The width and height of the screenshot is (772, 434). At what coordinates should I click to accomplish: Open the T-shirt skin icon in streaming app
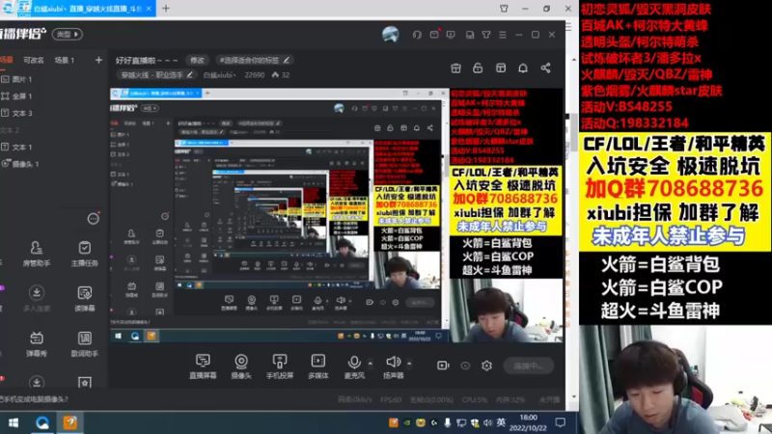pos(486,35)
